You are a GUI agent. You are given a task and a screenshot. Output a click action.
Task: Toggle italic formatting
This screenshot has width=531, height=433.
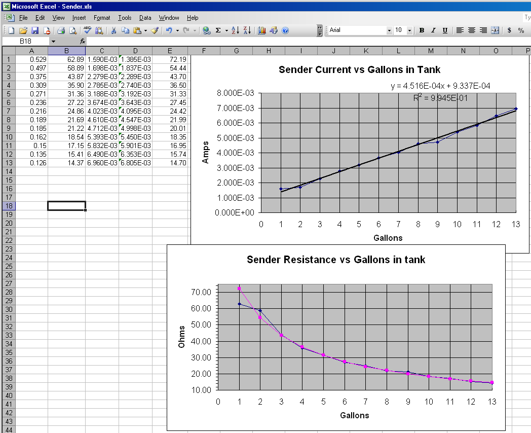pyautogui.click(x=433, y=30)
